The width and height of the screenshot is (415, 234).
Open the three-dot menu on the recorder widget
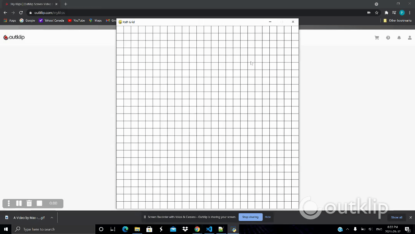(9, 203)
